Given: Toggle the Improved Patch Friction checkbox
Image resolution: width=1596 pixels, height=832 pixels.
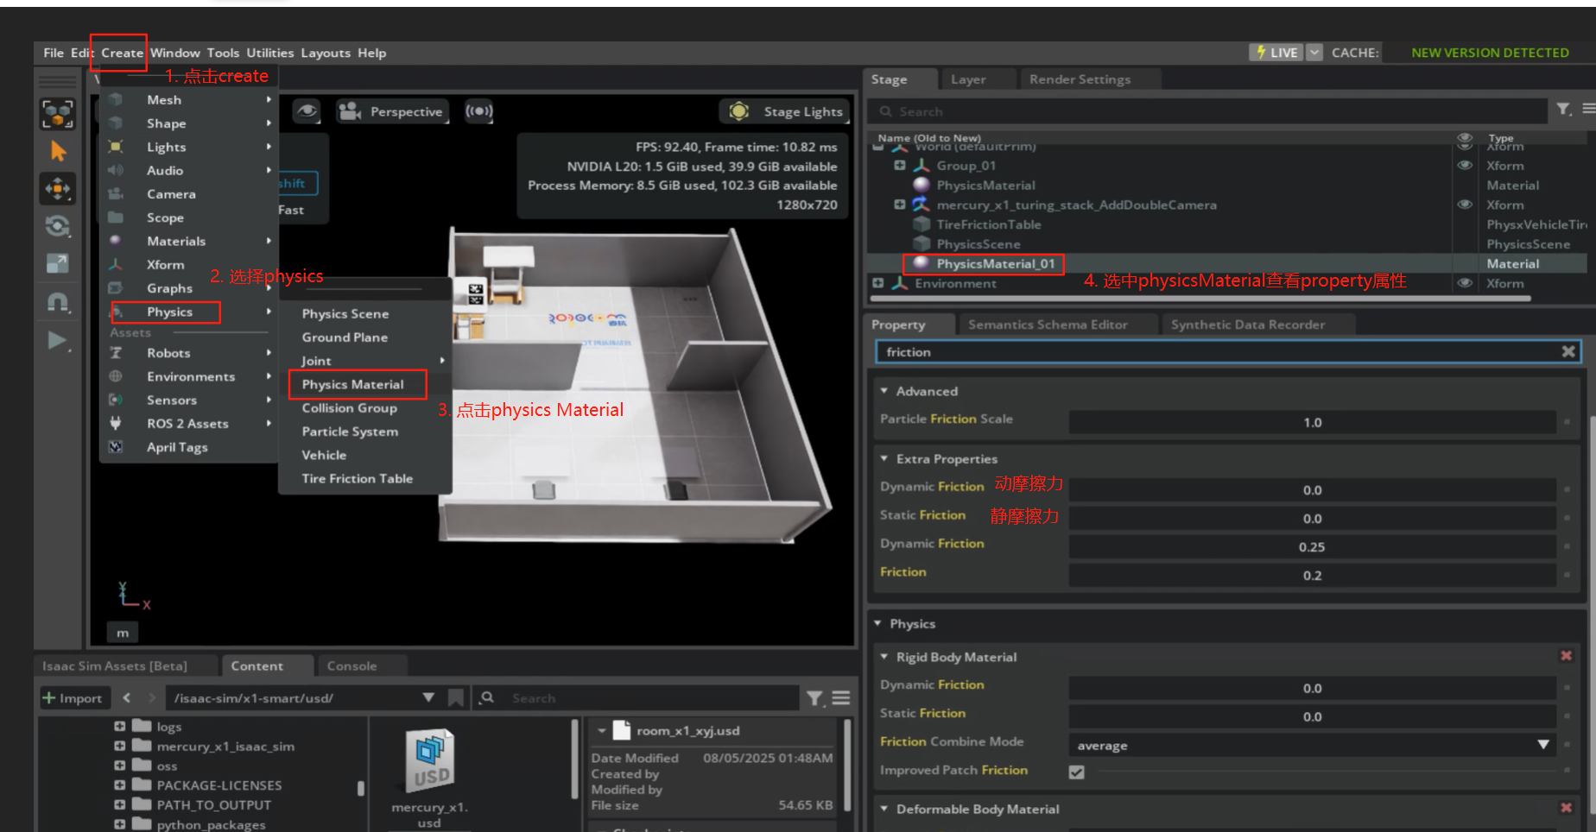Looking at the screenshot, I should pos(1076,772).
